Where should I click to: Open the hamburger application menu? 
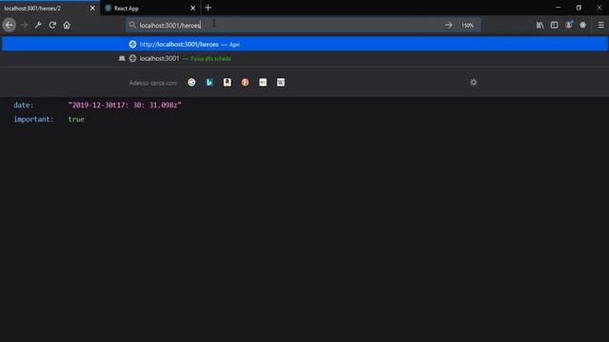tap(600, 26)
